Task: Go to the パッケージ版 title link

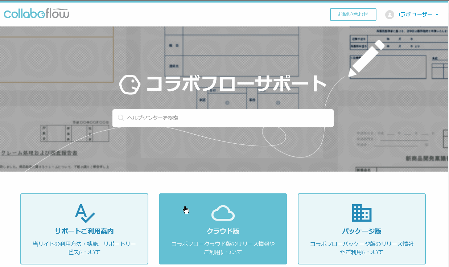Action: click(362, 231)
